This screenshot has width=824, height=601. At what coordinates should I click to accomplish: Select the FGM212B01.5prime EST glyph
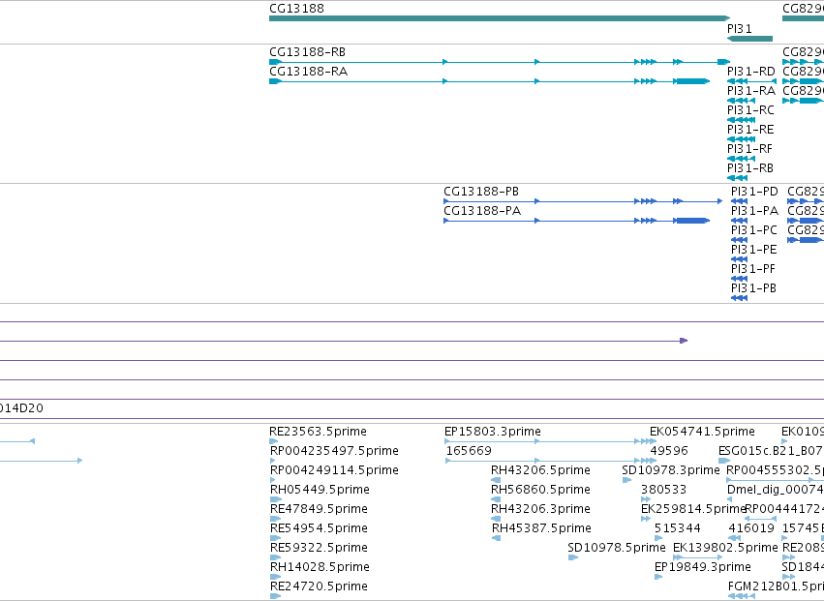point(742,596)
